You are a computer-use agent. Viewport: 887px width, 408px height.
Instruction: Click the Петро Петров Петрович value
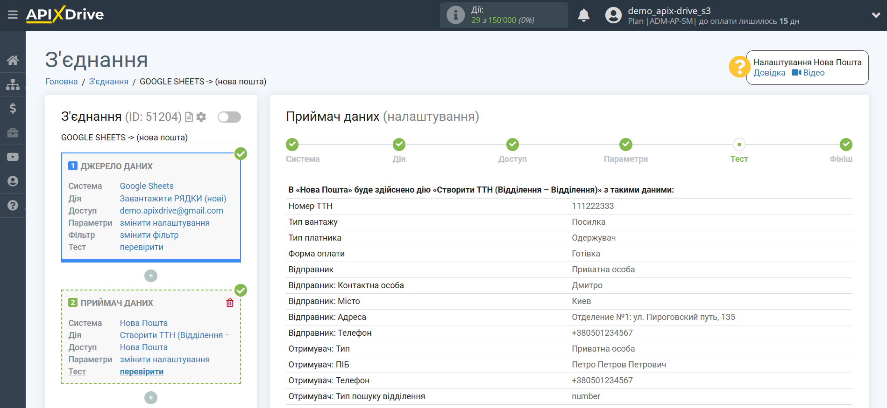point(619,365)
